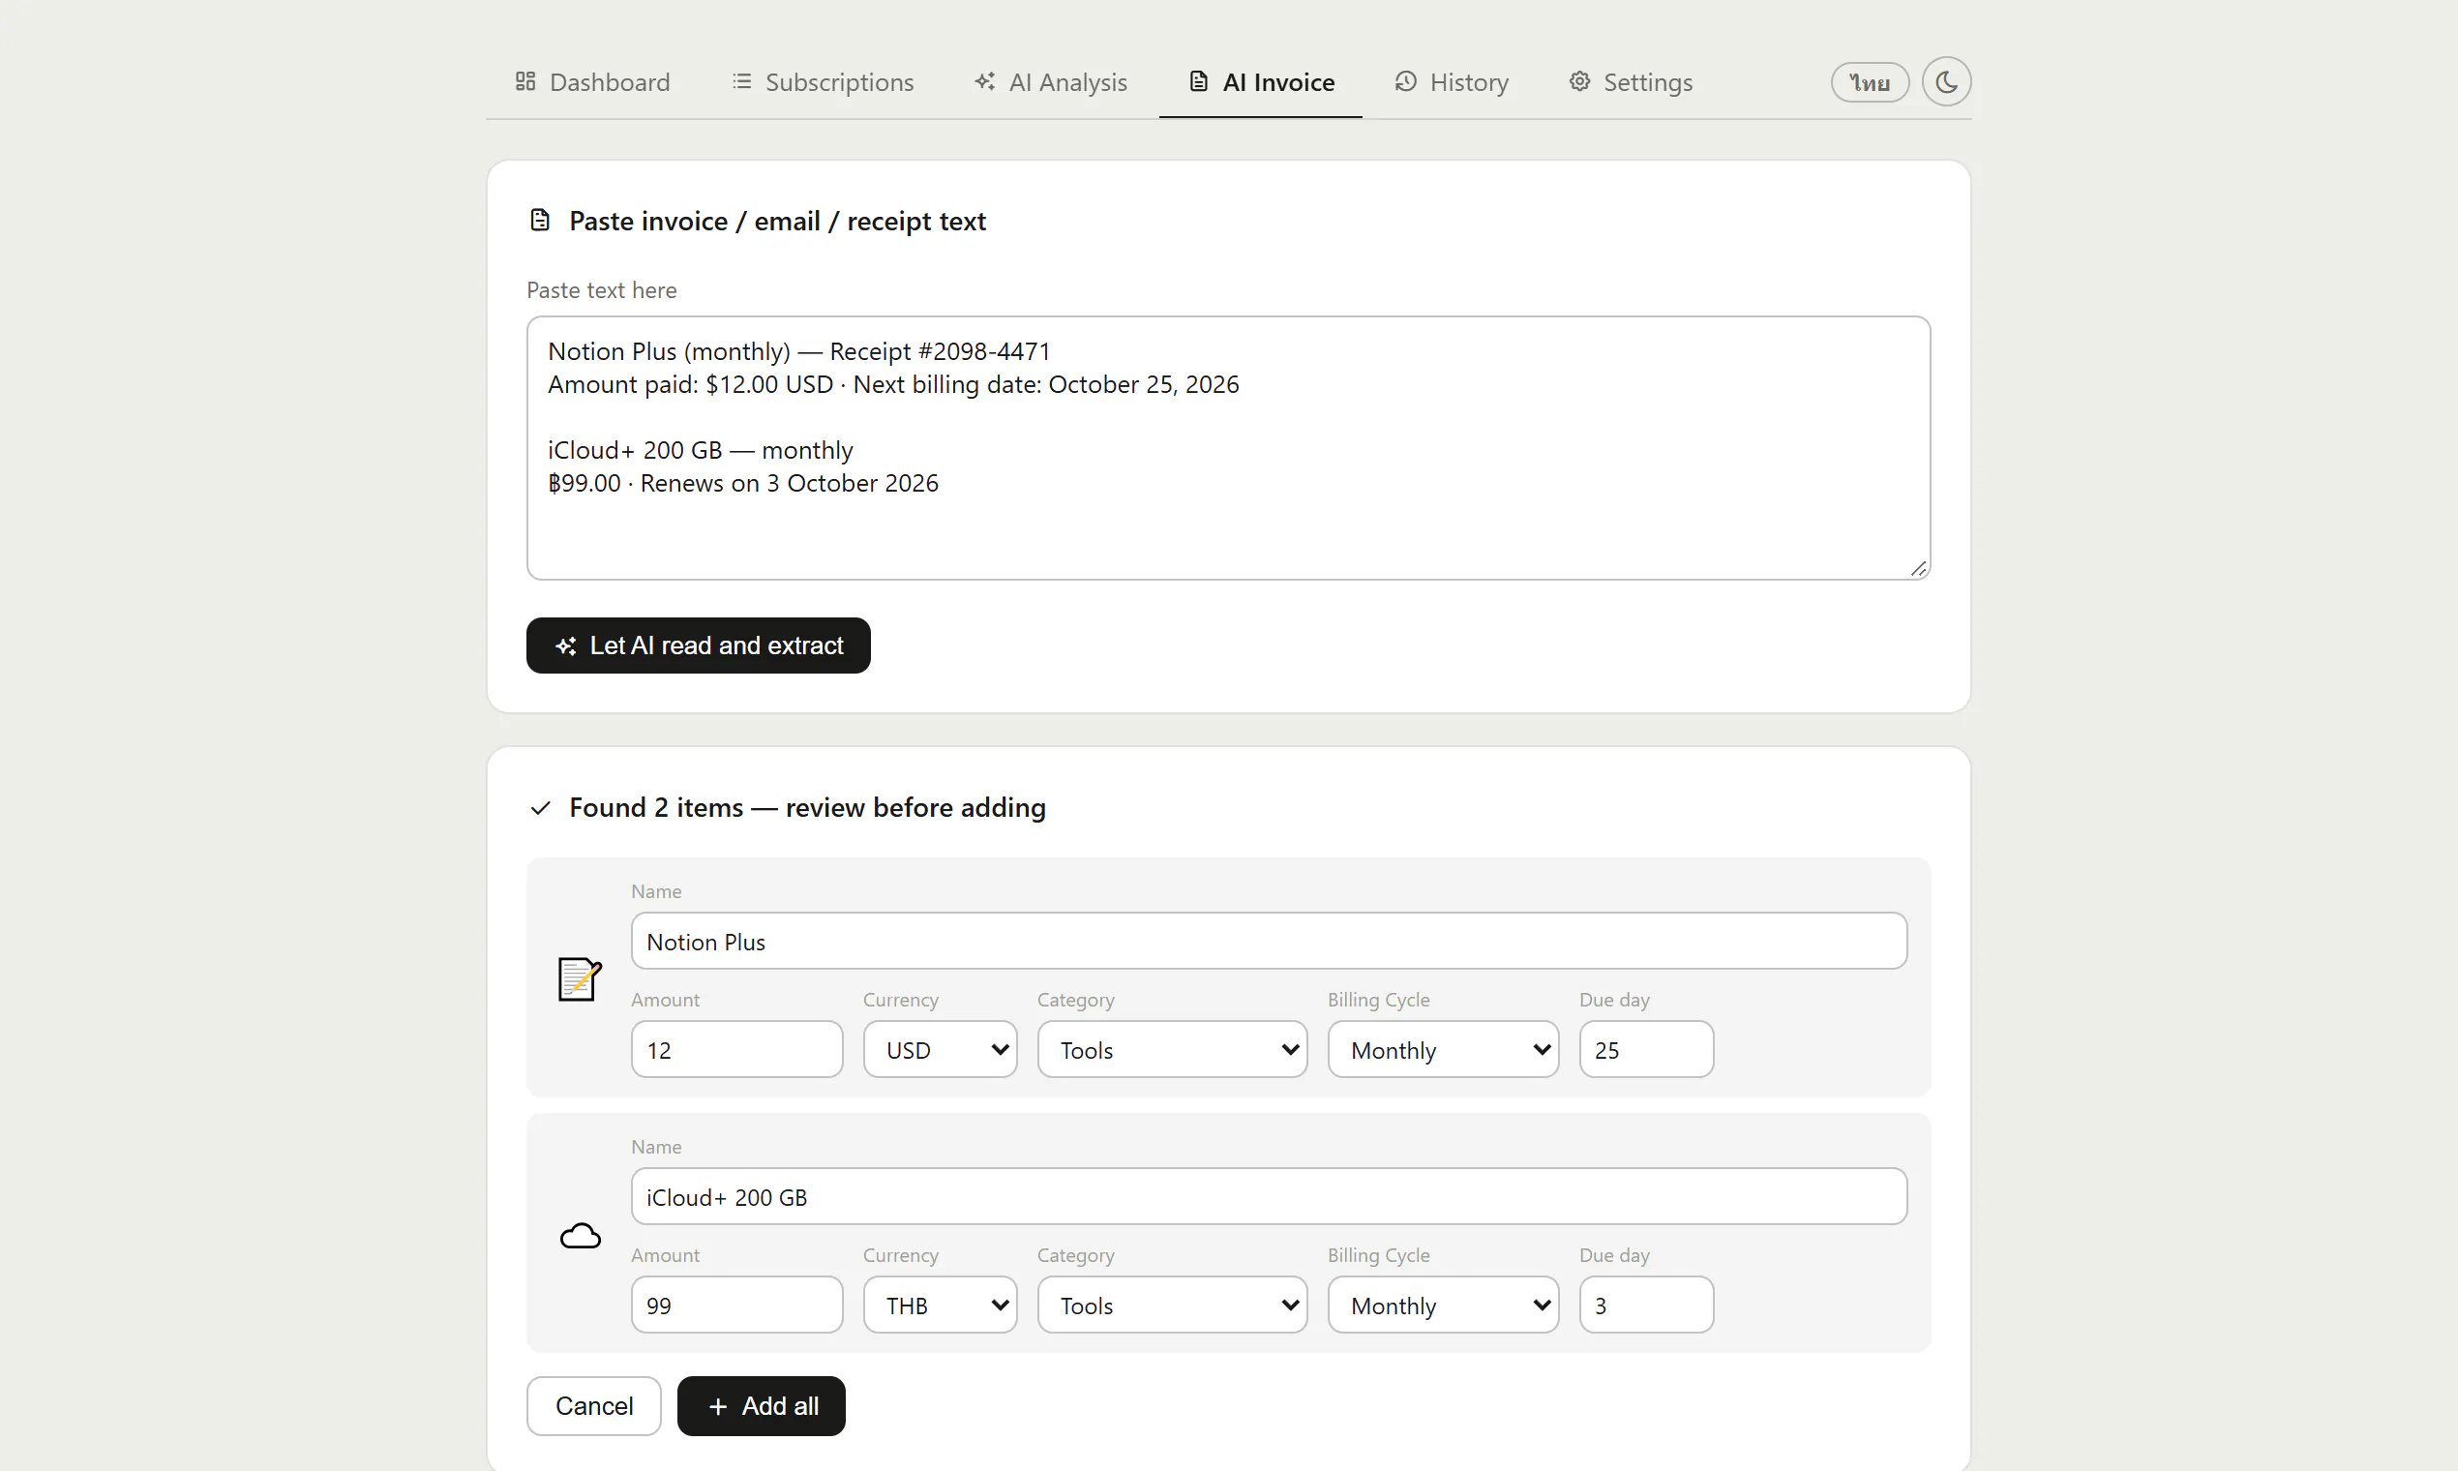Click Let AI read and extract
2458x1471 pixels.
[x=698, y=645]
